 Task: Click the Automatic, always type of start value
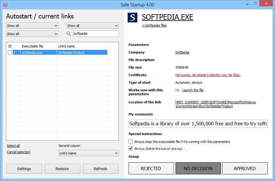coord(189,82)
